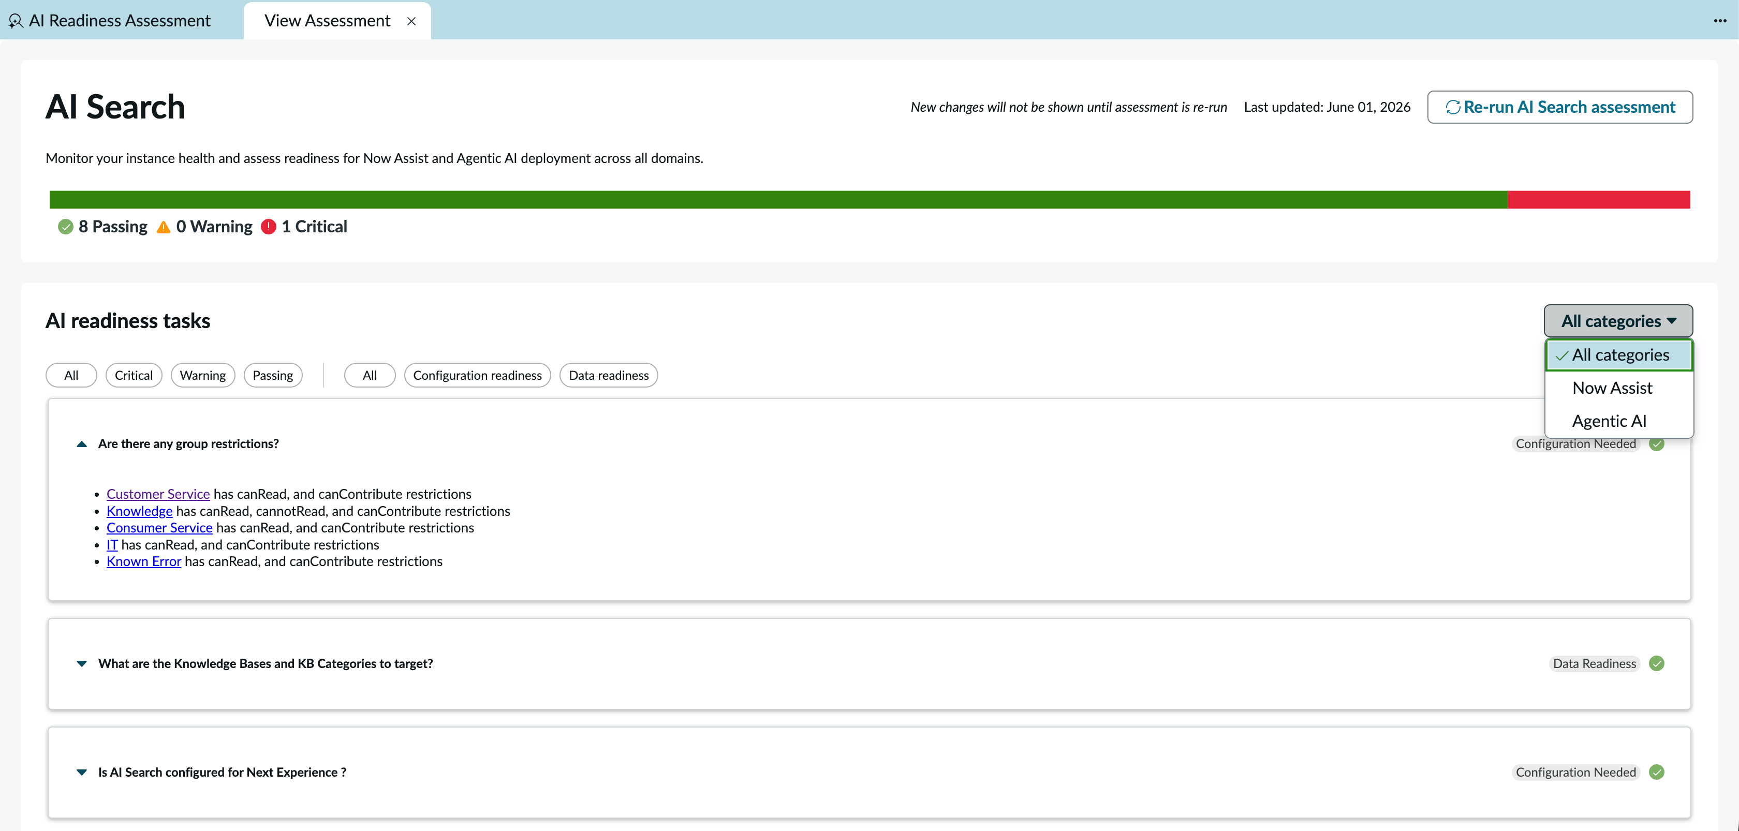1739x831 pixels.
Task: Open the three-dot more options menu
Action: click(x=1720, y=21)
